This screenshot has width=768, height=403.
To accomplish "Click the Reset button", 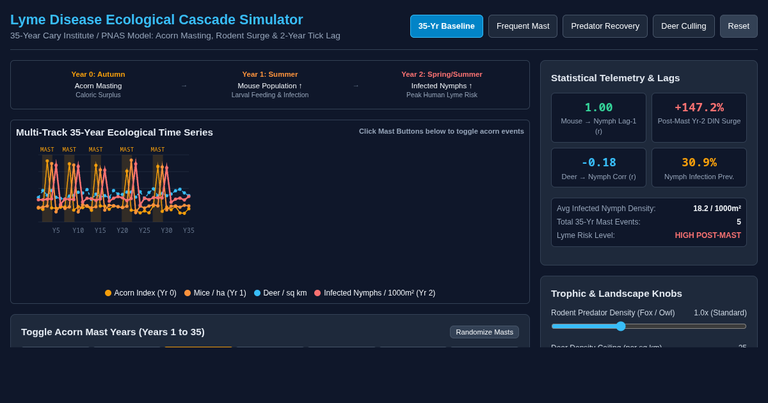I will click(739, 26).
